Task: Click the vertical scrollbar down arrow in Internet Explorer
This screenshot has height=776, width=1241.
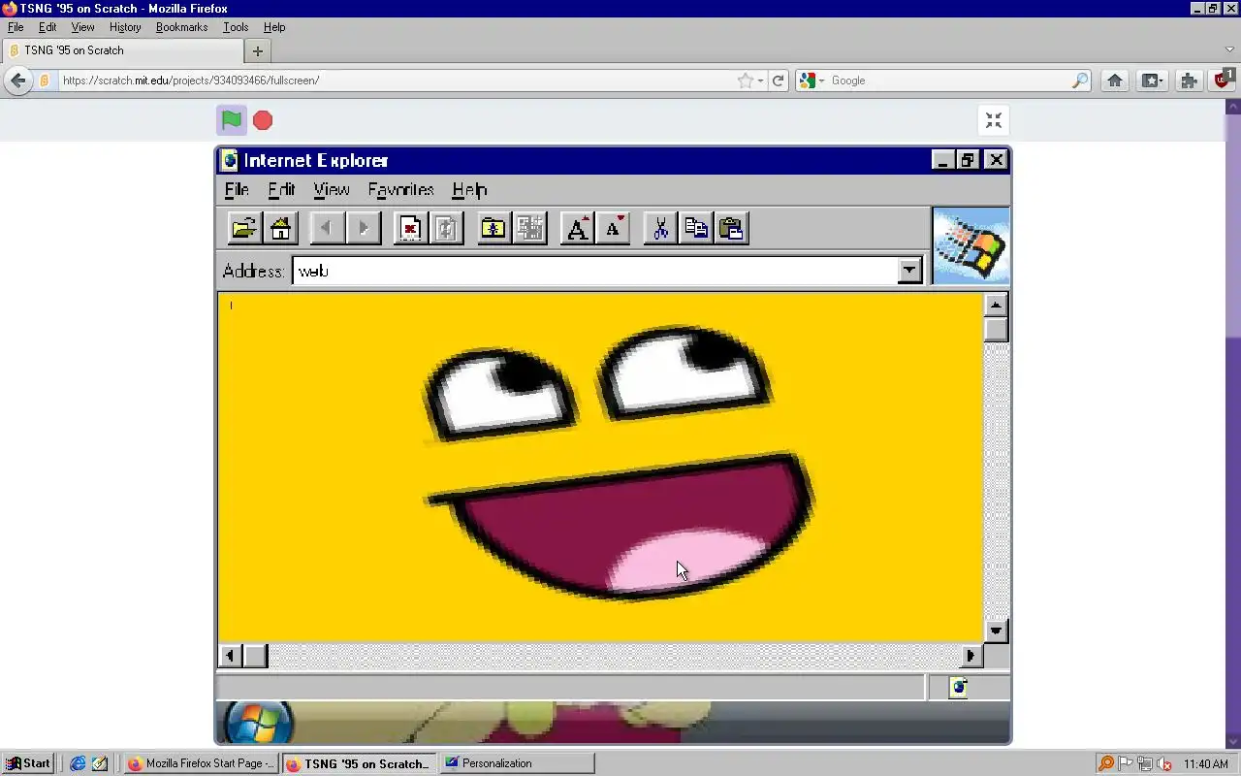Action: 996,630
